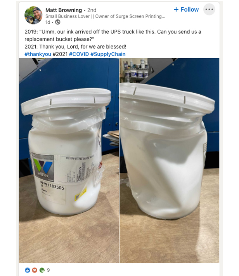
Task: Open the #COVID hashtag
Action: tap(79, 54)
